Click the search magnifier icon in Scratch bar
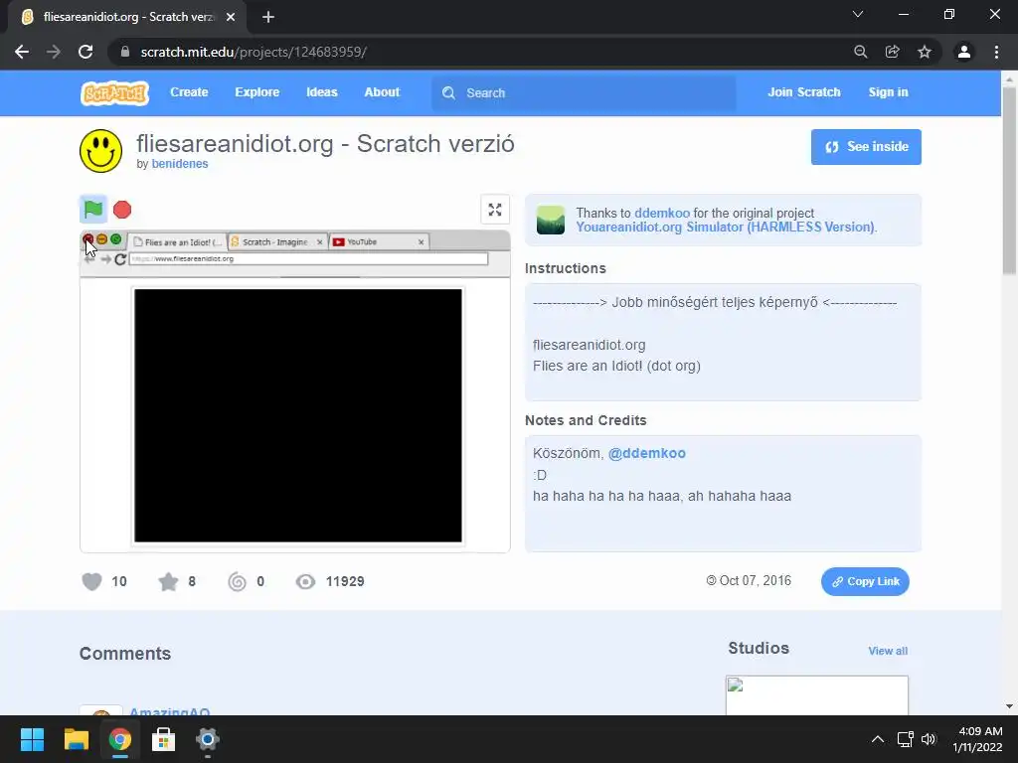The height and width of the screenshot is (763, 1018). click(448, 92)
